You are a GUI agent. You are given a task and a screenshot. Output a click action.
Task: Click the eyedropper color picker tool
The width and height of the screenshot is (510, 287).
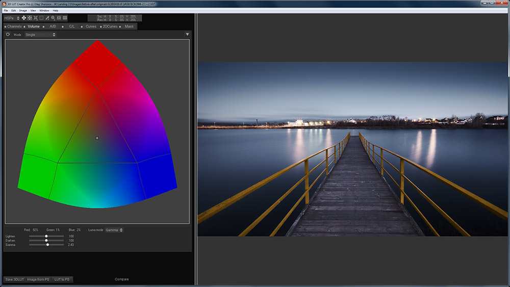click(x=47, y=18)
